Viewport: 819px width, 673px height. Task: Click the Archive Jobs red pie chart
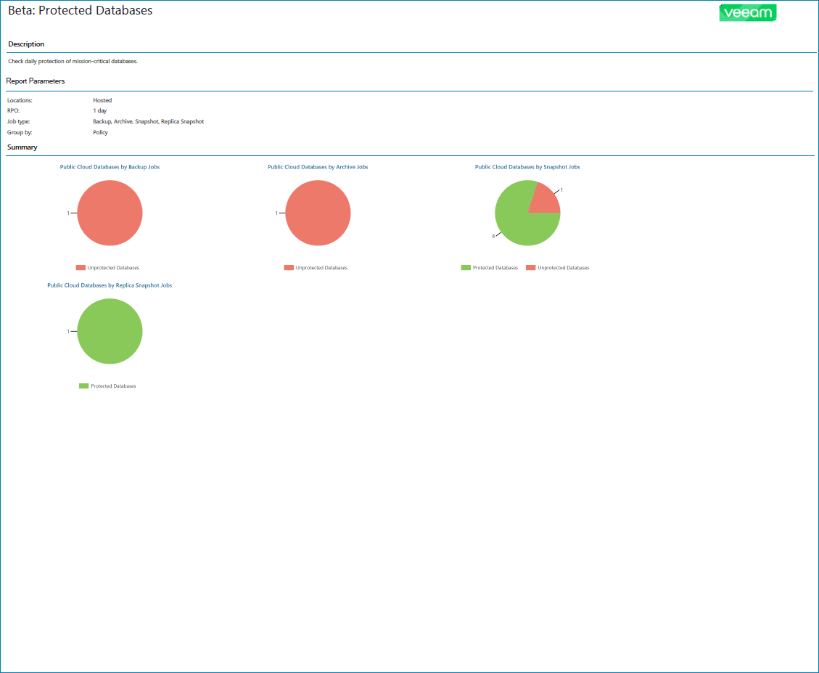(318, 213)
